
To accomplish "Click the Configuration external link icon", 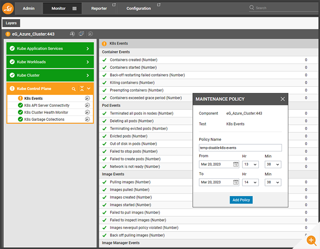I will [x=159, y=5].
